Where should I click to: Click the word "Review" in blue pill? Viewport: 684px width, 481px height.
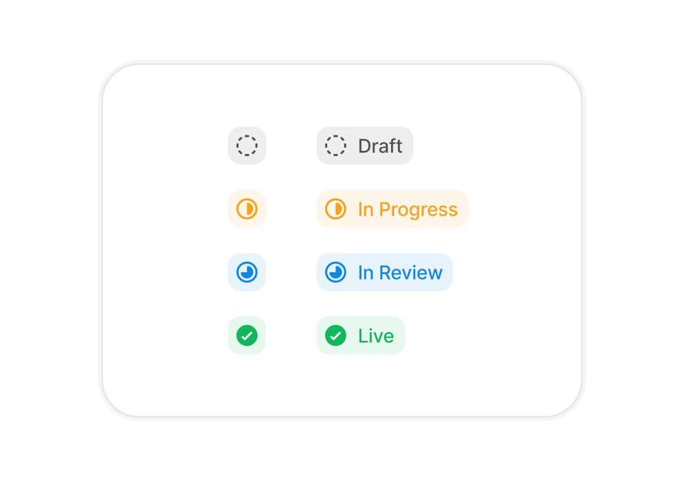(x=410, y=273)
